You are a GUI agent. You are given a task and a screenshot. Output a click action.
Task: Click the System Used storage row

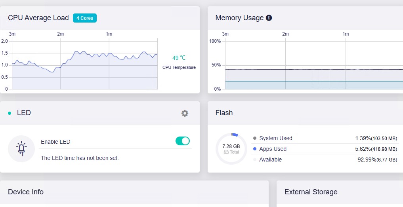point(325,138)
